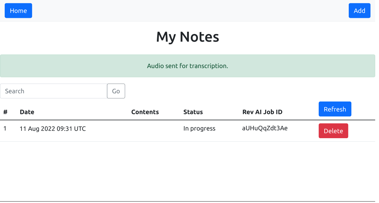Click the empty Contents cell of note 1
Screen dimensions: 379x203
(153, 131)
